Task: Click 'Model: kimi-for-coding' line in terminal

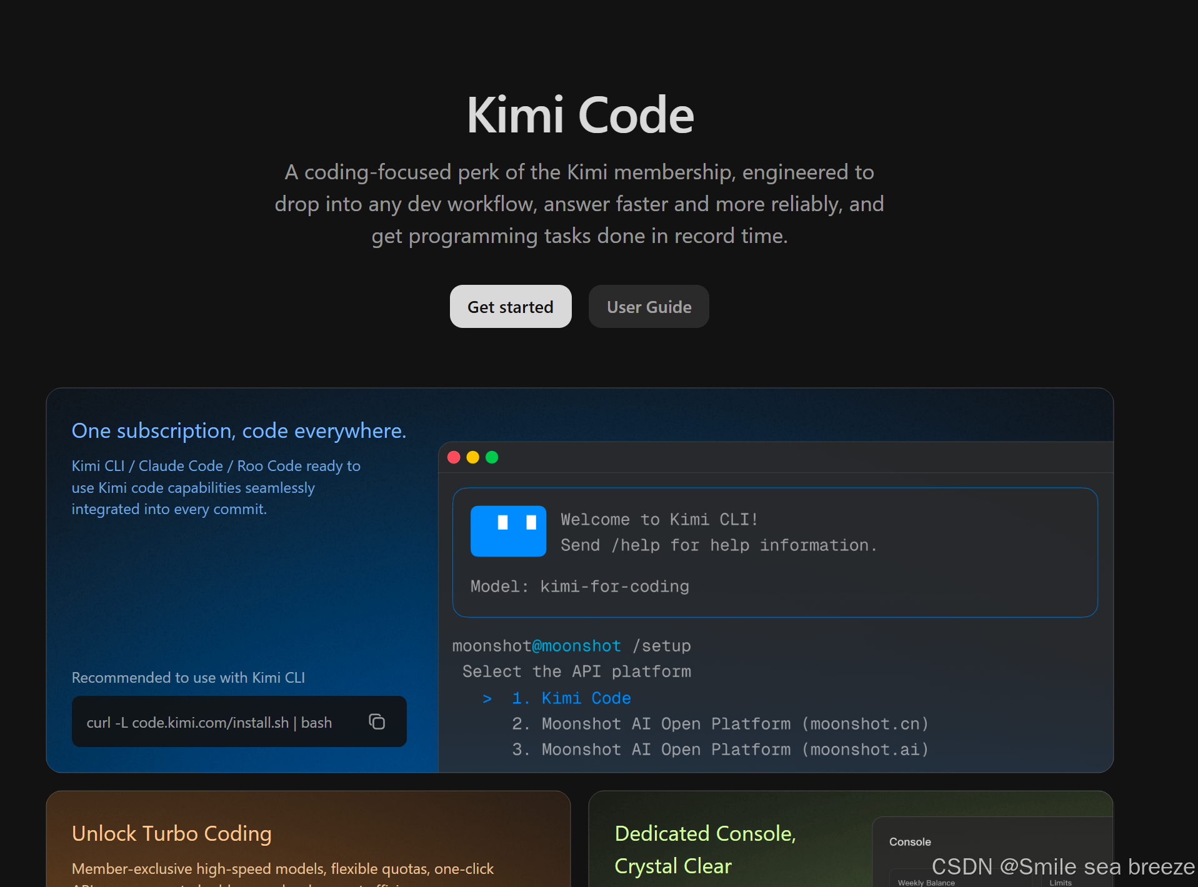Action: click(580, 587)
